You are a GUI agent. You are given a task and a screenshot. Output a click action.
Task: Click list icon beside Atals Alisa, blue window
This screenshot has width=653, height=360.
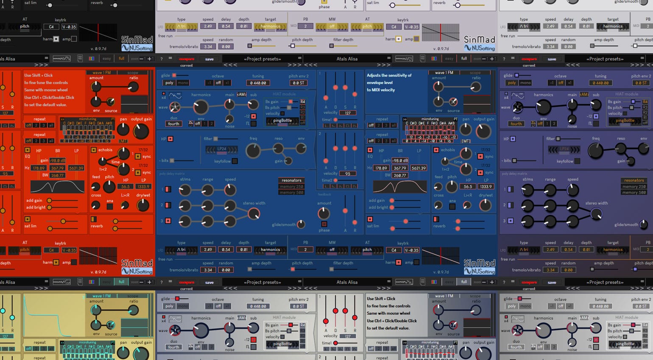click(389, 59)
